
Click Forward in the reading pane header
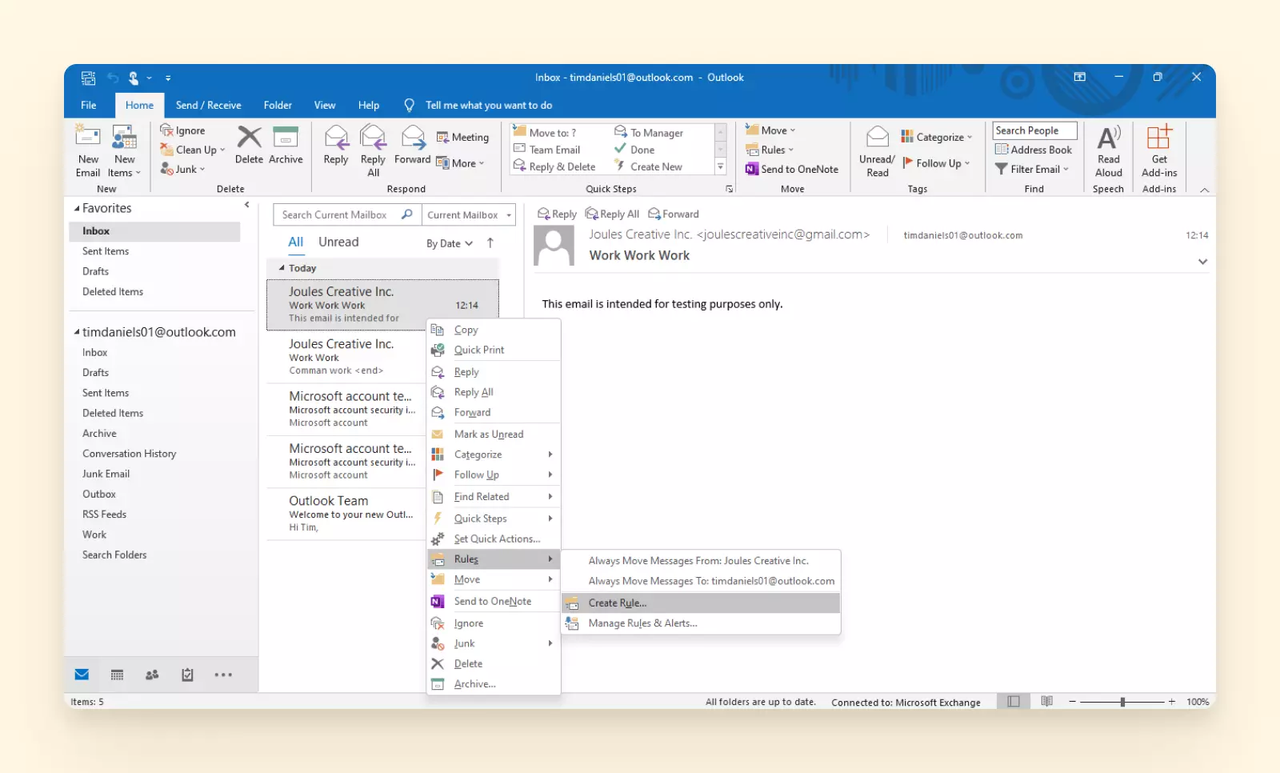point(674,214)
